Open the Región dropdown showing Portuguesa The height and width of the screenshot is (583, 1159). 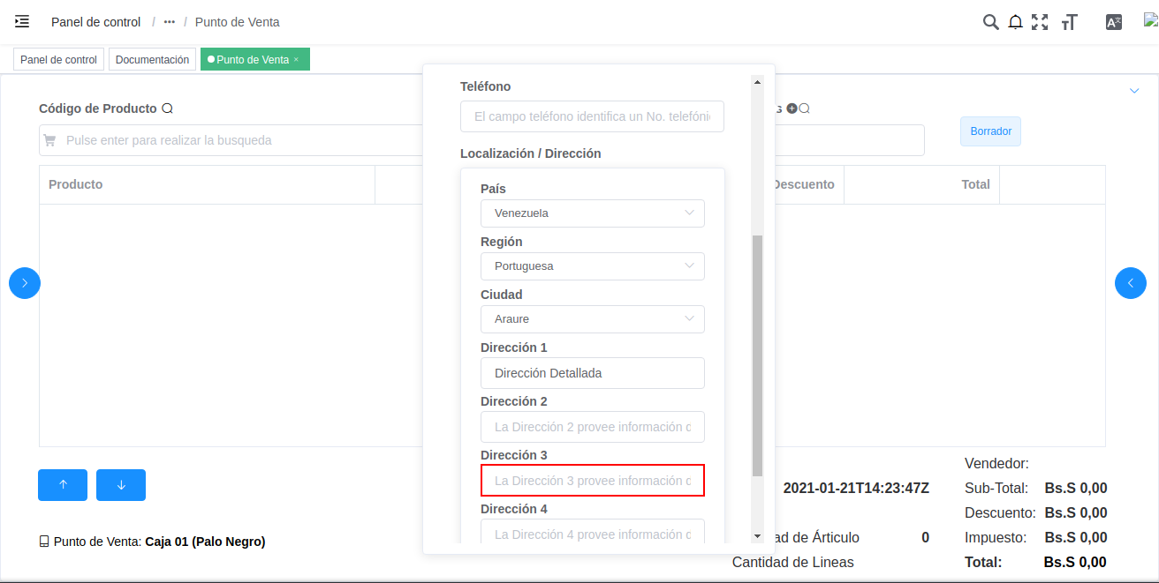point(592,265)
